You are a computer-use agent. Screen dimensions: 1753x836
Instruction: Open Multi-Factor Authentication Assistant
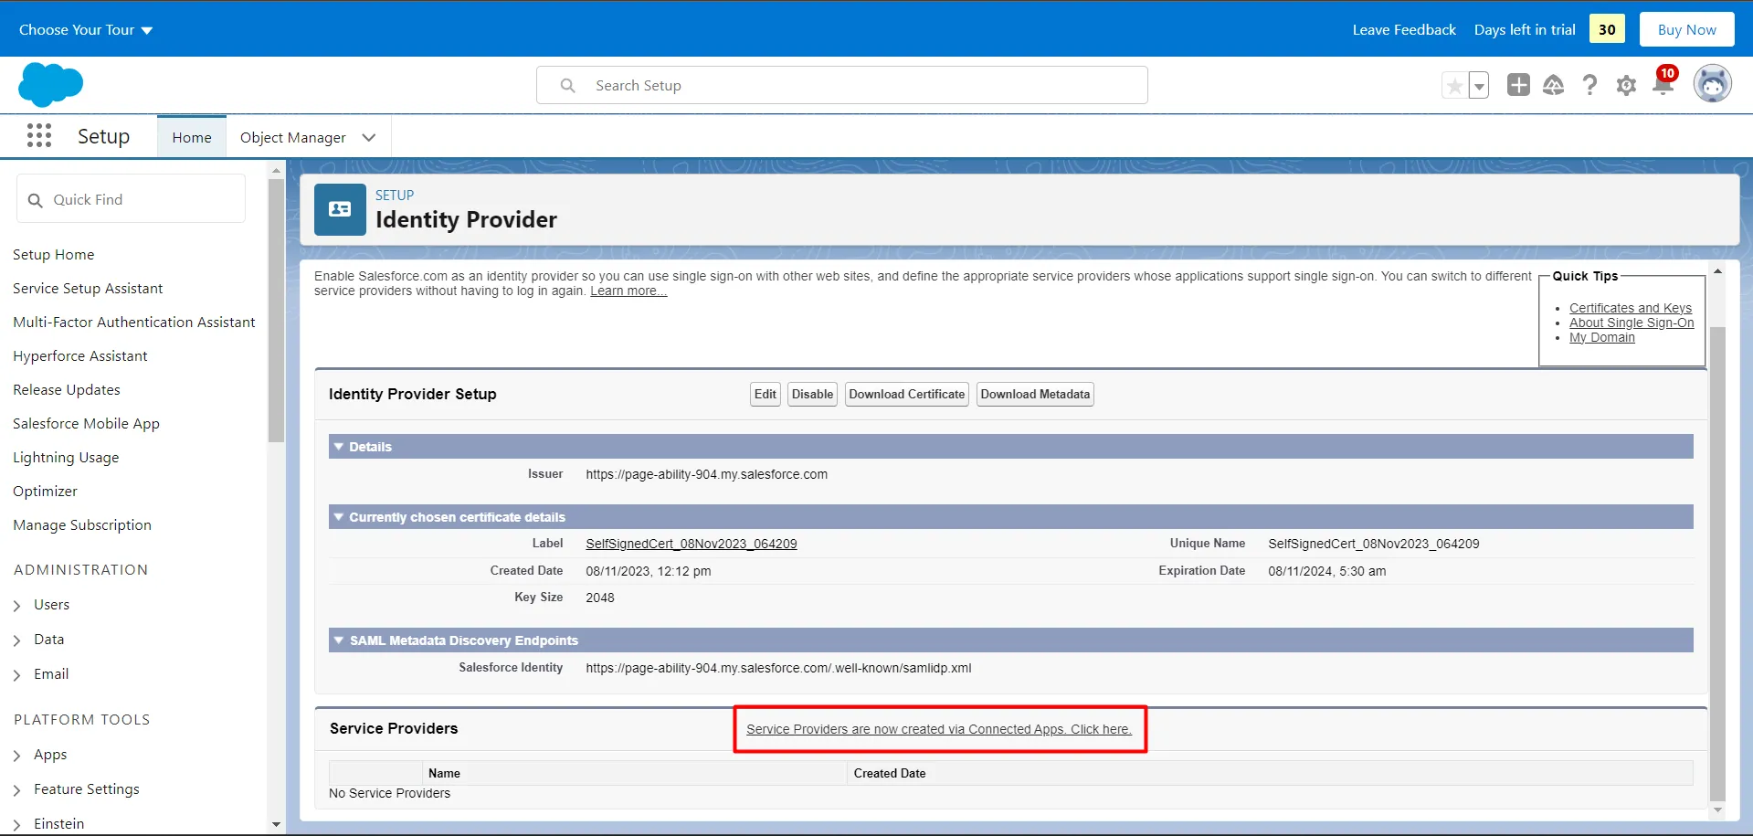[x=134, y=323]
